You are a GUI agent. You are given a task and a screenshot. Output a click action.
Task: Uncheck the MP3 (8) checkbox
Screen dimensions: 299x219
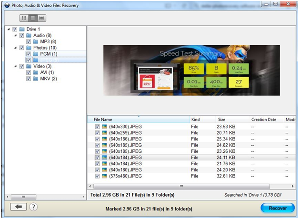(29, 41)
